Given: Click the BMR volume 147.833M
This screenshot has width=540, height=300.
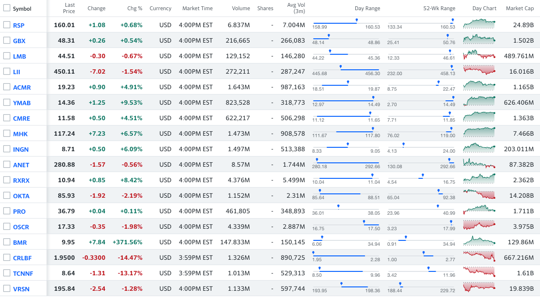Looking at the screenshot, I should point(235,242).
